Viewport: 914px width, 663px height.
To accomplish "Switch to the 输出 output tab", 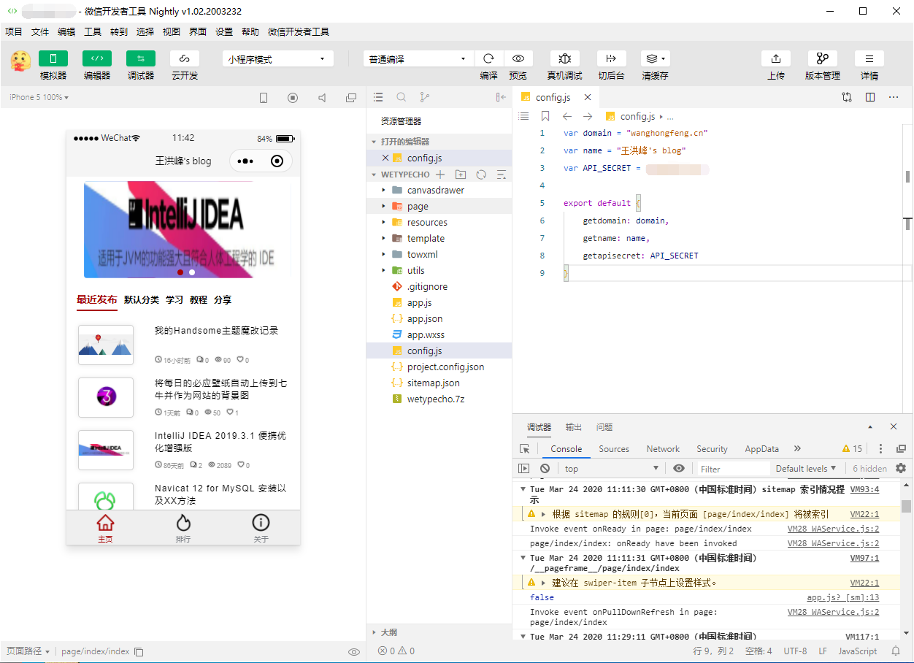I will 574,427.
